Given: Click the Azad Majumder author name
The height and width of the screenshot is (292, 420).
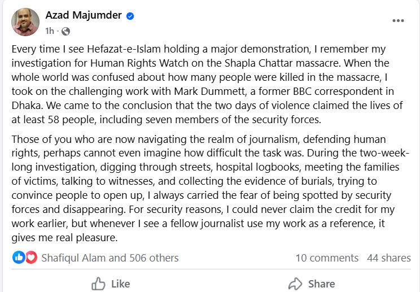Looking at the screenshot, I should pos(84,15).
